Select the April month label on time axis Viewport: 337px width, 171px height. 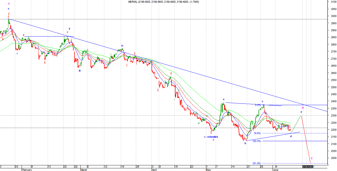tap(154, 170)
